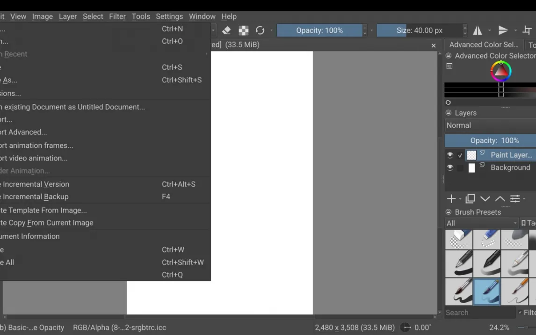Open the Normal blending mode dropdown
The width and height of the screenshot is (536, 335).
(x=490, y=125)
